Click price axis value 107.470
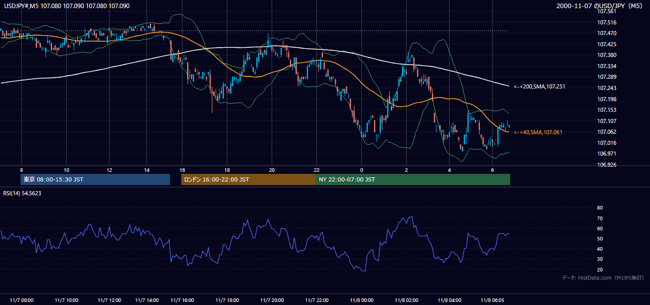 coord(606,33)
